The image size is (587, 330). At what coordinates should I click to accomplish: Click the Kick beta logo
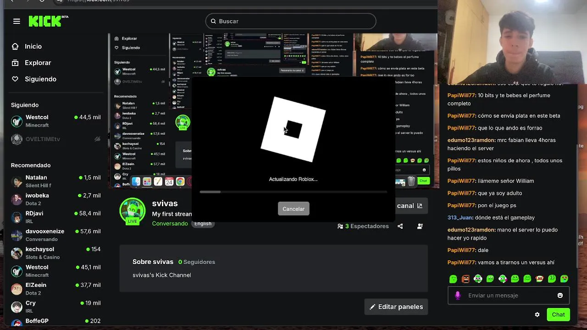pyautogui.click(x=48, y=21)
